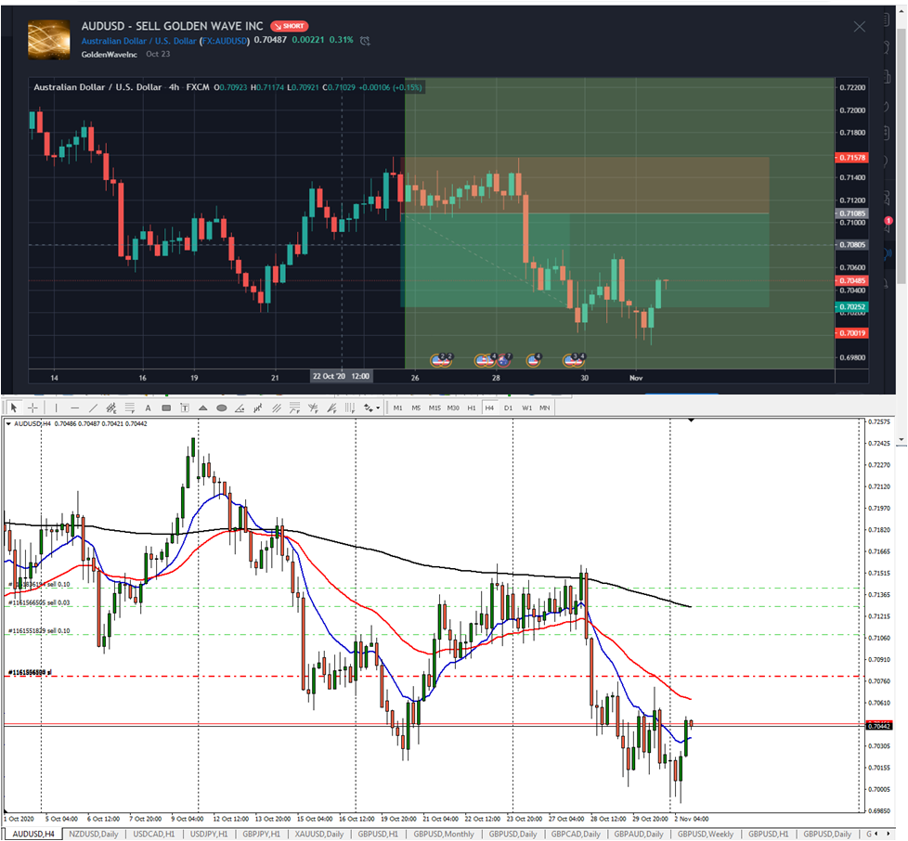
Task: Choose the triangle shape tool
Action: pos(202,408)
